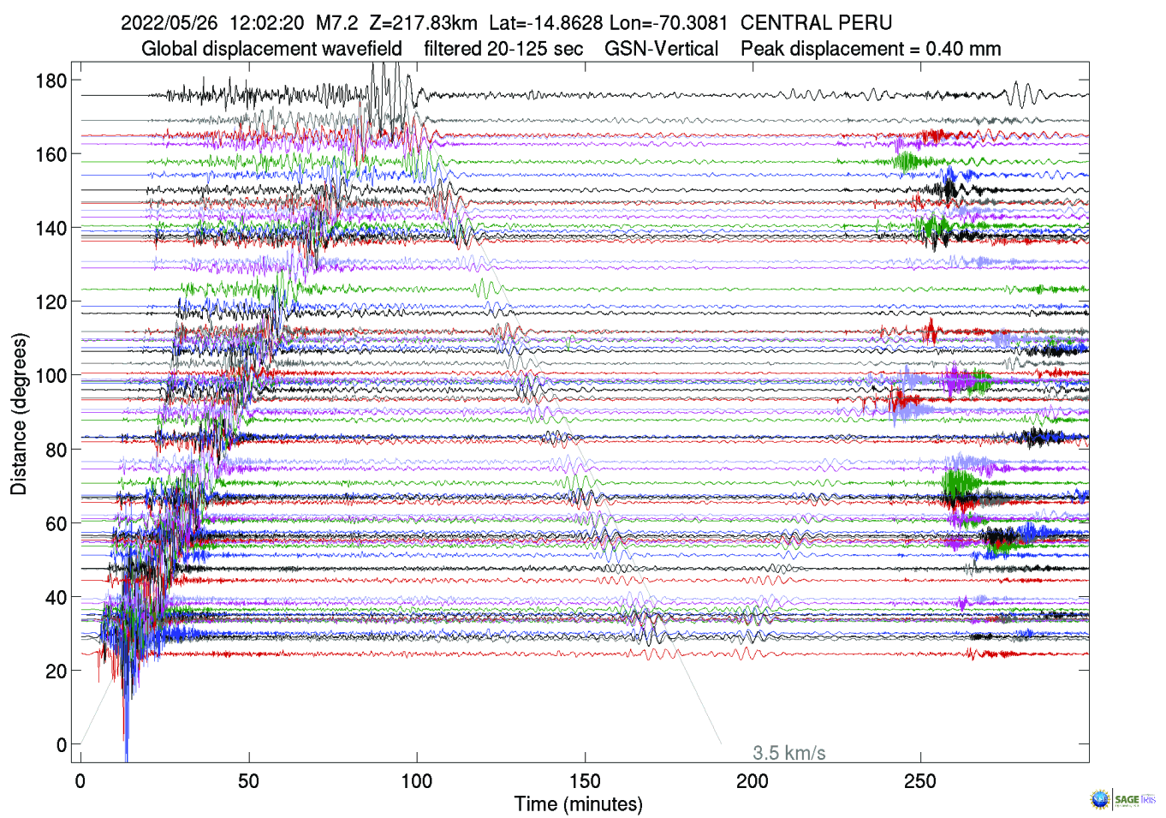Click the green SAGE logo
Screen dimensions: 1166x818
(1127, 799)
